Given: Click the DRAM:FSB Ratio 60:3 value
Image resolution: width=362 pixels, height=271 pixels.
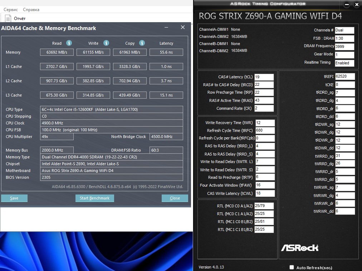Looking at the screenshot, I should [166, 150].
